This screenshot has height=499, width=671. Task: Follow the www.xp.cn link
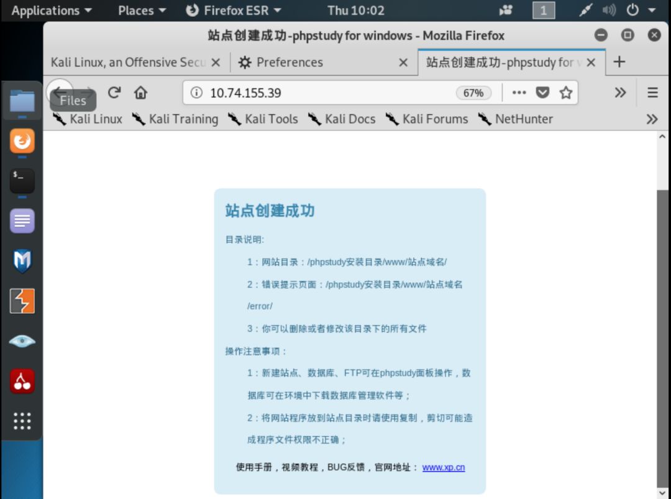(444, 467)
